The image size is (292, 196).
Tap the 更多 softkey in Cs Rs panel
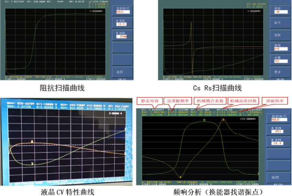coord(280,72)
